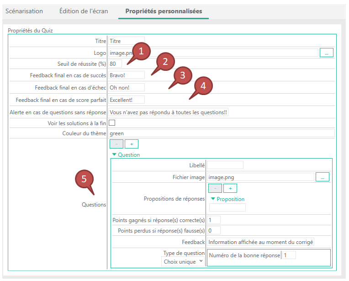The width and height of the screenshot is (349, 281).
Task: Remove a question with the minus button
Action: click(116, 144)
